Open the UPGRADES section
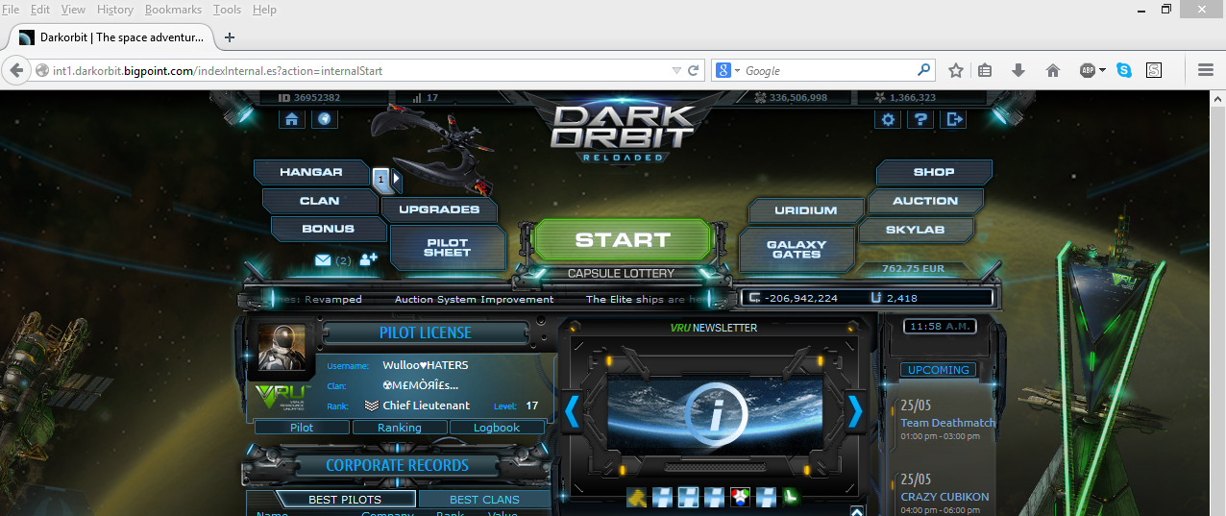 click(x=439, y=209)
